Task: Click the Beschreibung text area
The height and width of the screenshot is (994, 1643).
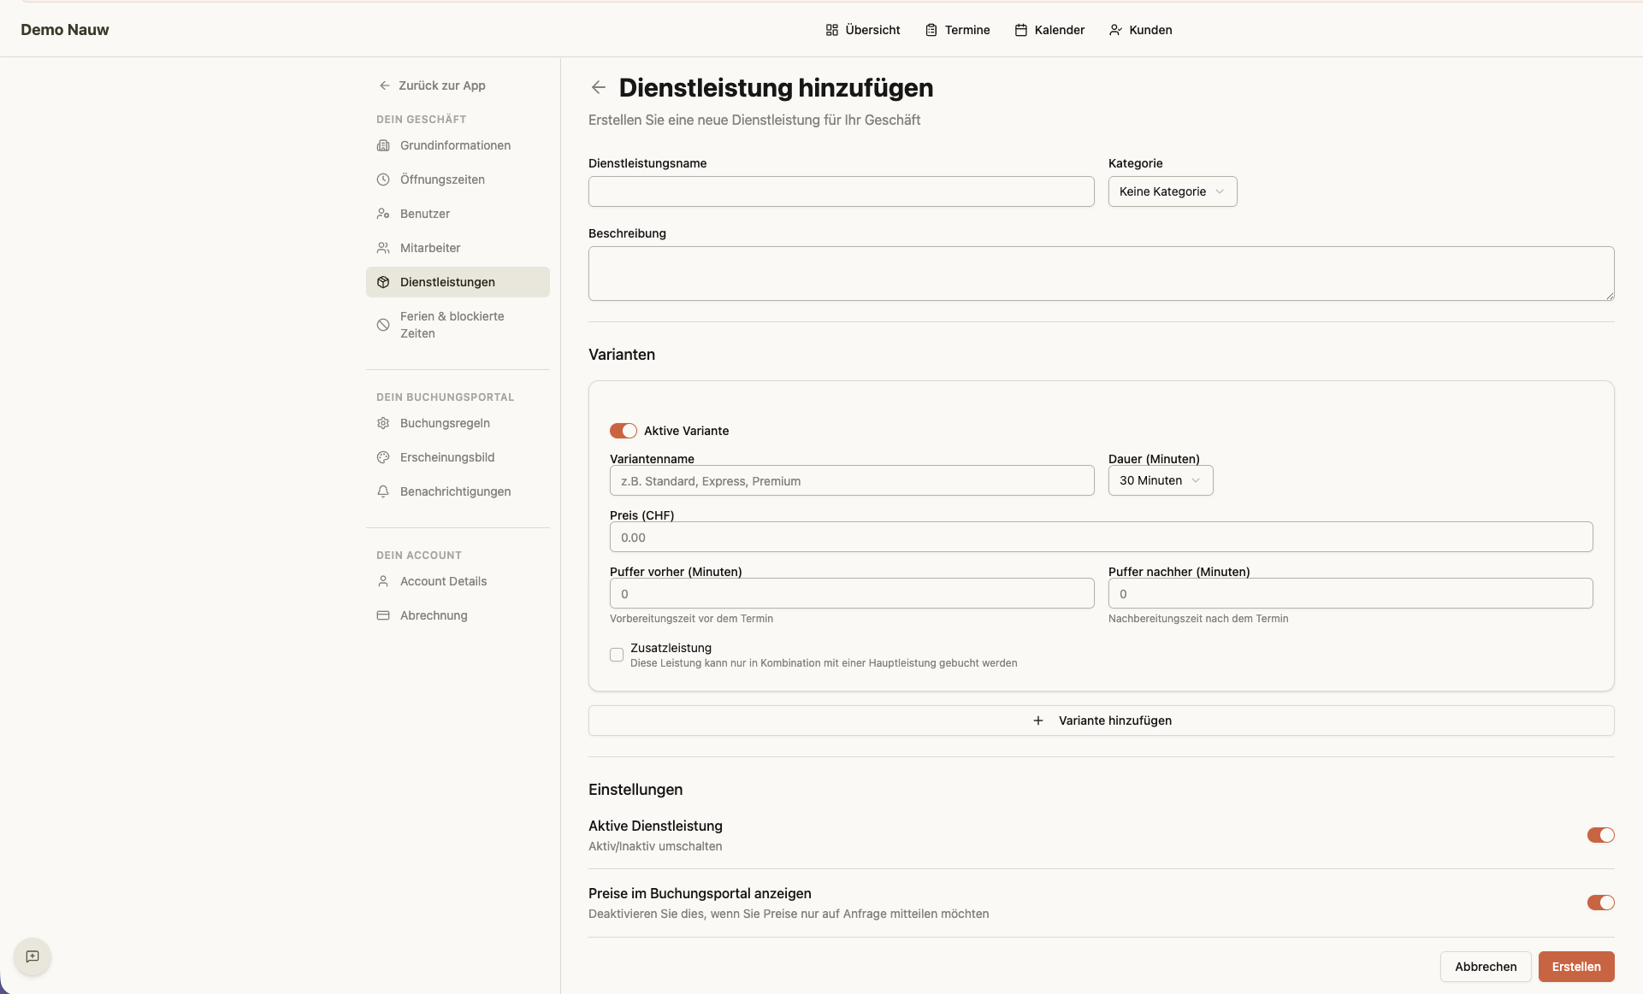Action: 1102,273
